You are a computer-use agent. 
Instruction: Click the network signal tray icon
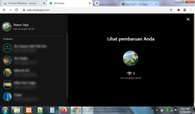coord(171,110)
